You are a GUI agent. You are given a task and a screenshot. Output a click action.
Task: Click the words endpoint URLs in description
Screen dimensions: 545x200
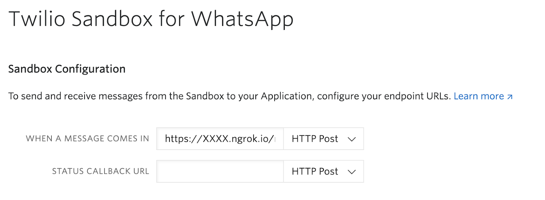(417, 96)
